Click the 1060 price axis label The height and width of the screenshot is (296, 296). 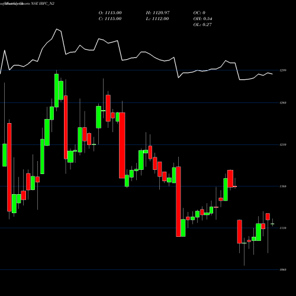[x=283, y=270]
